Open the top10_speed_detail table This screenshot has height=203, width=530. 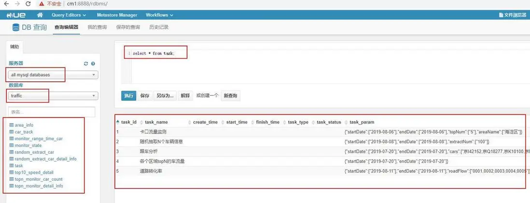(x=34, y=172)
